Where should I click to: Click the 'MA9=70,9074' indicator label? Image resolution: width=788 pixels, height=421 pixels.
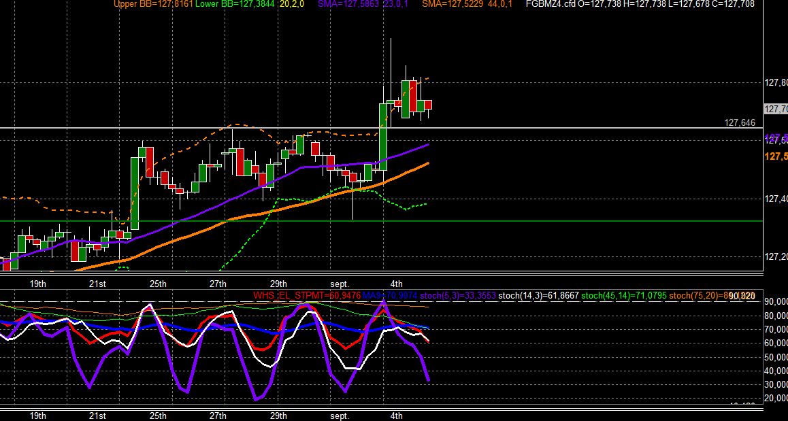(390, 295)
